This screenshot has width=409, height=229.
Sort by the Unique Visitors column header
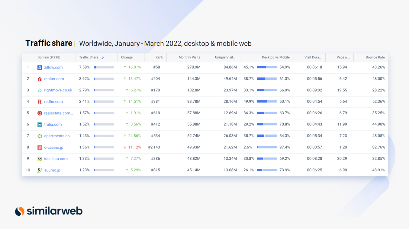click(x=225, y=57)
